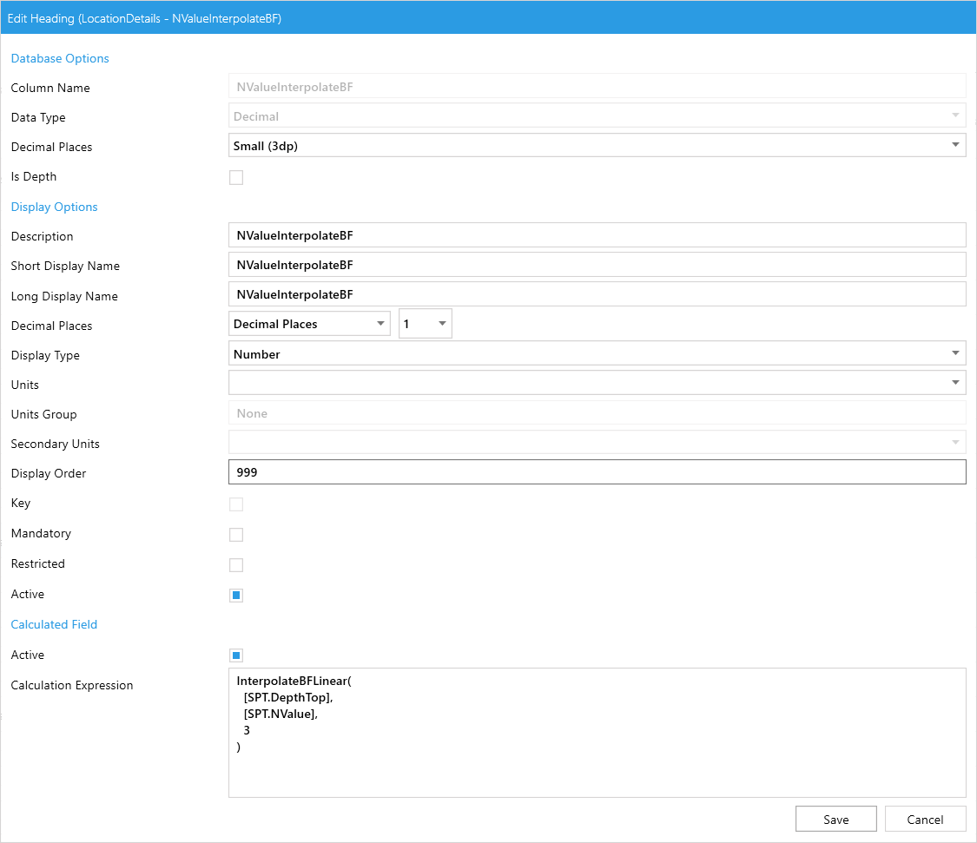Open the database Decimal Places Small (3dp) dropdown
Screen dimensions: 977x843
click(597, 146)
